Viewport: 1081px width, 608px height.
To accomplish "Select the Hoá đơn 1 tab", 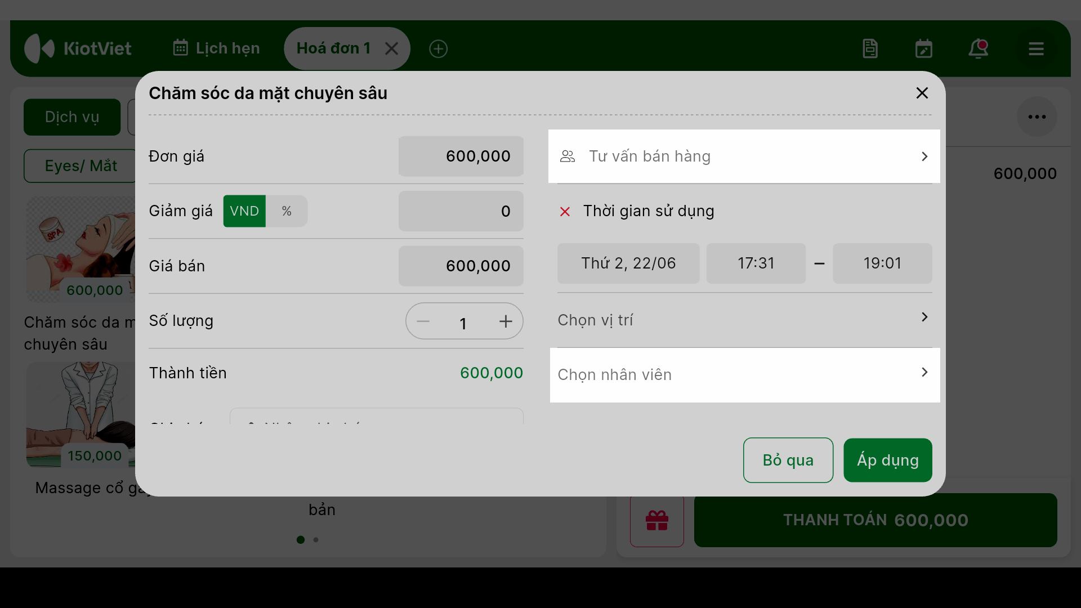I will [x=333, y=48].
